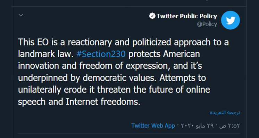The image size is (259, 138).
Task: Click the verified badge beside Twitter Public Policy
Action: pos(152,16)
